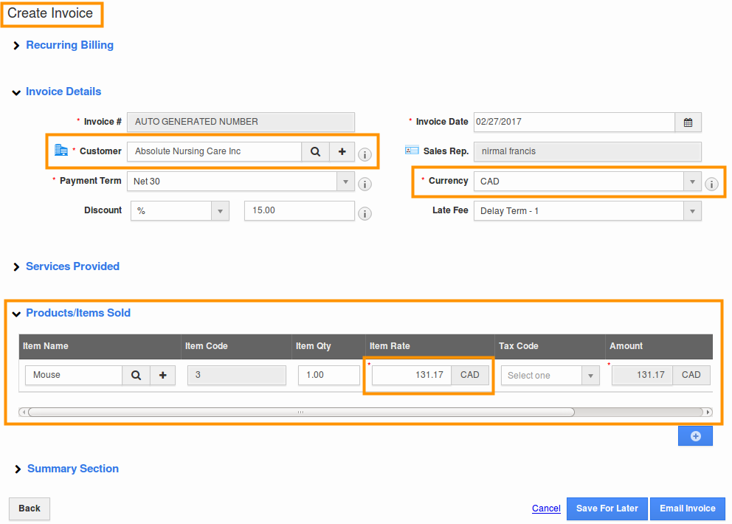The image size is (732, 524).
Task: Click the Email Invoice button
Action: pyautogui.click(x=687, y=509)
